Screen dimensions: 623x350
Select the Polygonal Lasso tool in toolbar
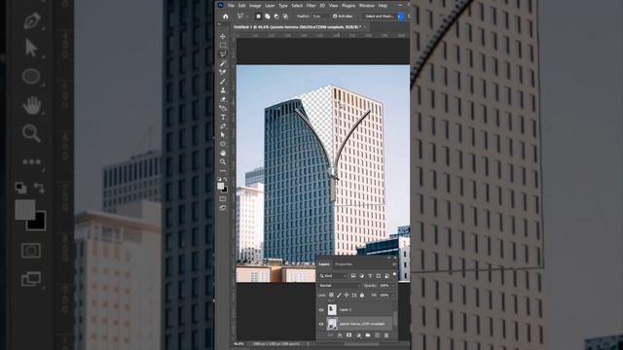tap(223, 54)
